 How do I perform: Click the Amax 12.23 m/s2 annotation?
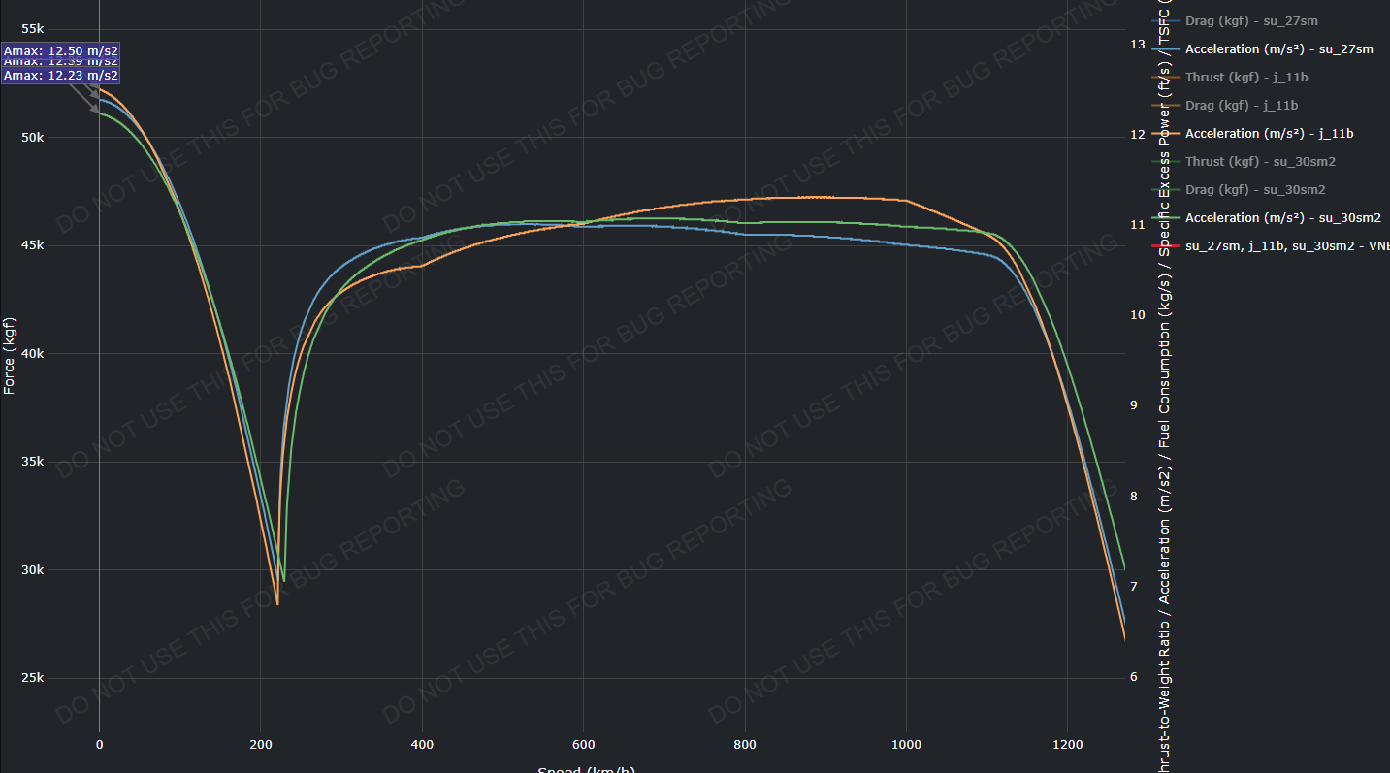click(61, 76)
